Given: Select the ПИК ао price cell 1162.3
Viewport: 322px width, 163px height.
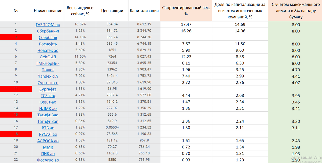Looking at the screenshot, I should 112,153.
